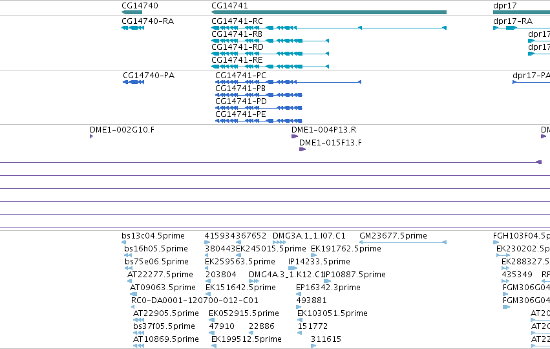This screenshot has height=349, width=550.
Task: Open the AT22905.5prime EST label
Action: tap(166, 313)
